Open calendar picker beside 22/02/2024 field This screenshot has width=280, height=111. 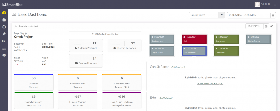pyautogui.click(x=266, y=26)
